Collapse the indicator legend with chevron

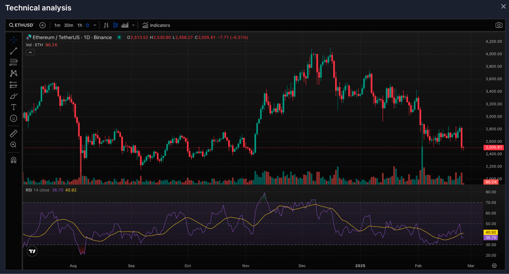(30, 53)
